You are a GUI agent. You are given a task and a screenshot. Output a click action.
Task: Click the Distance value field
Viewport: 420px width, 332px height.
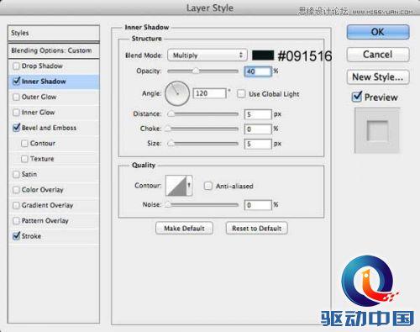pos(258,114)
